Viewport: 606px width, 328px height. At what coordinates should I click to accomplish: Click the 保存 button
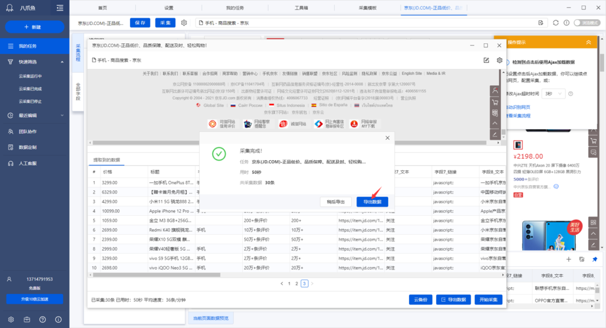click(x=140, y=23)
